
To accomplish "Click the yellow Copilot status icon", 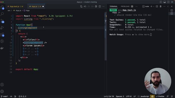I will click(152, 96).
